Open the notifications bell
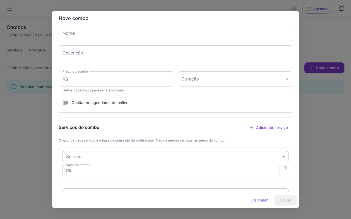The image size is (351, 219). tap(341, 9)
